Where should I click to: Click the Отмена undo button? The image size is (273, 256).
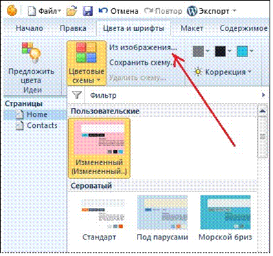118,11
